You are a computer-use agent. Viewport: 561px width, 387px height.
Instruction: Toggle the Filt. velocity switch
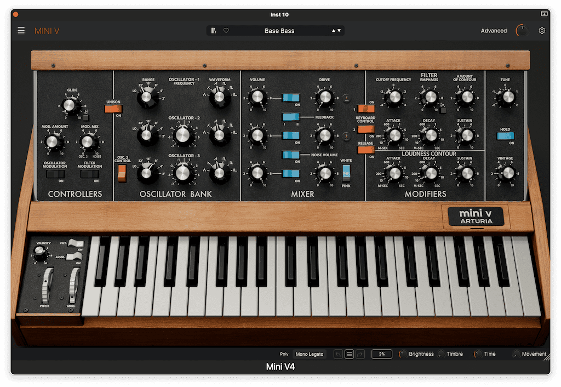pos(76,243)
